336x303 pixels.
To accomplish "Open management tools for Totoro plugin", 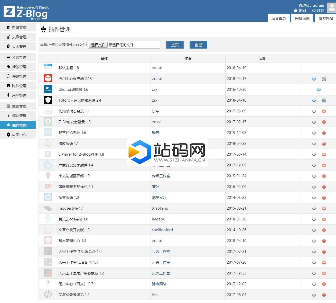I will (324, 101).
